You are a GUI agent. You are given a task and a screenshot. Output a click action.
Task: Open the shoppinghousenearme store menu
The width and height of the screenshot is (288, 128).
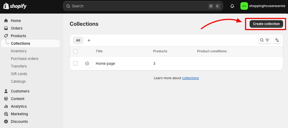(263, 6)
